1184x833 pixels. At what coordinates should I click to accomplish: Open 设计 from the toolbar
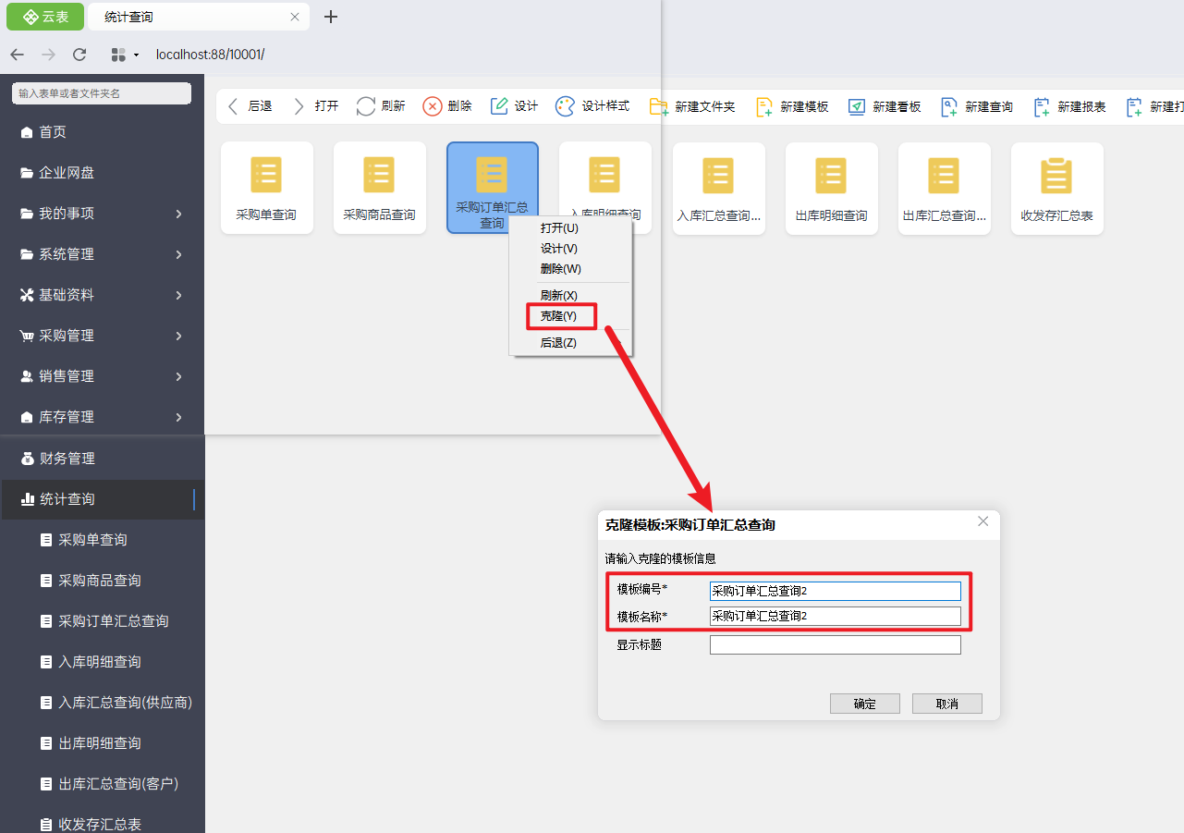point(514,106)
